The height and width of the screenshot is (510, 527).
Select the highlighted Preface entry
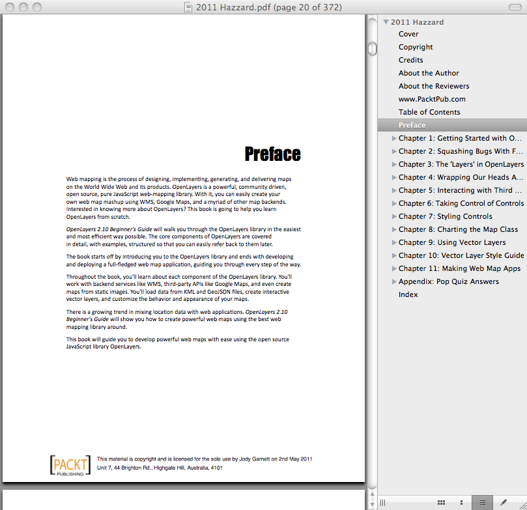[x=452, y=125]
